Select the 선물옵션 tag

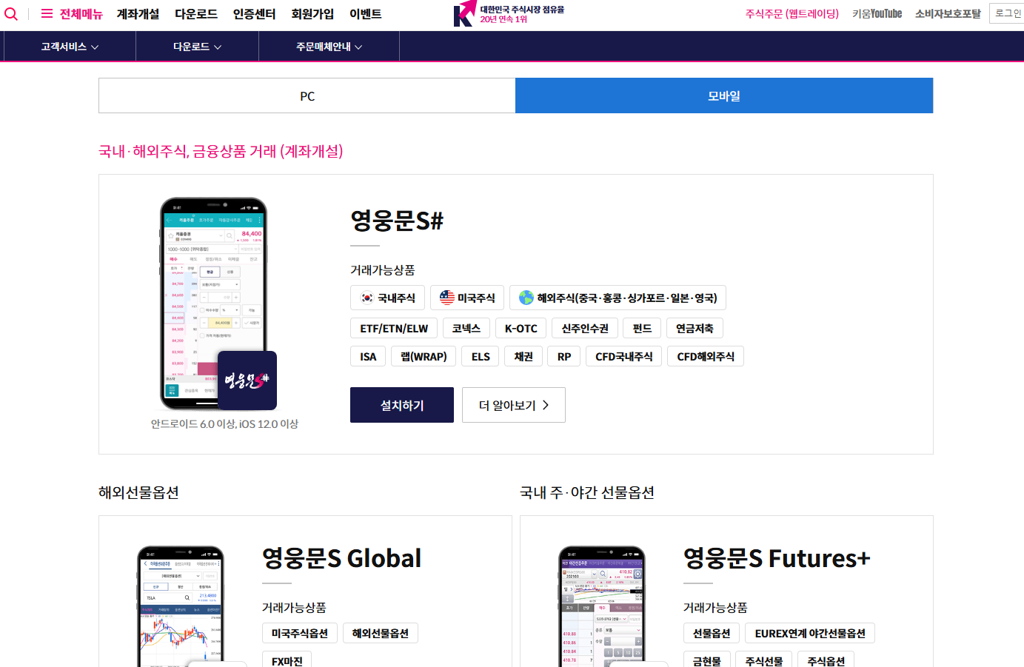point(712,633)
